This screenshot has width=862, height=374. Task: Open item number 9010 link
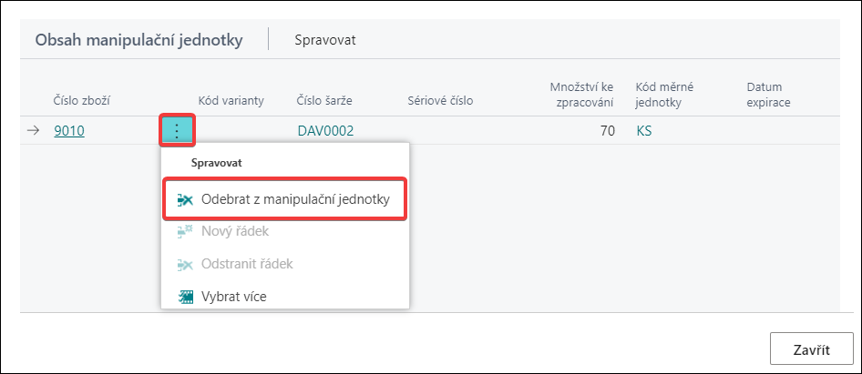coord(69,131)
